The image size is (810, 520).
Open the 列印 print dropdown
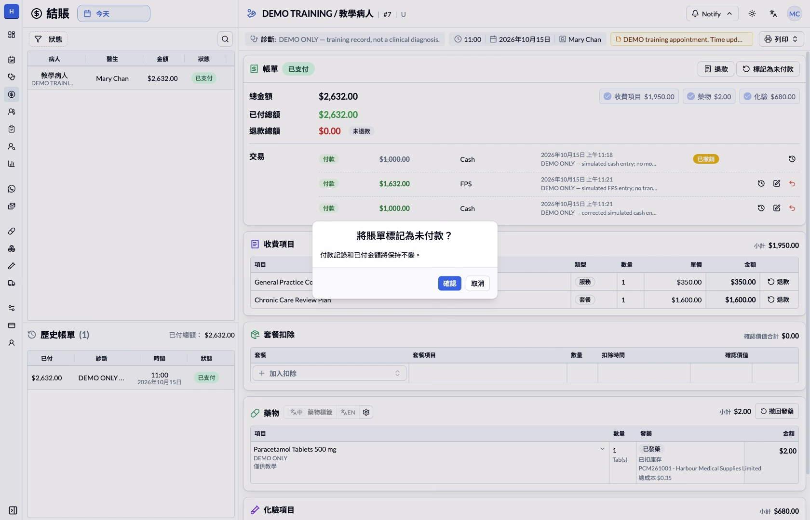[781, 39]
